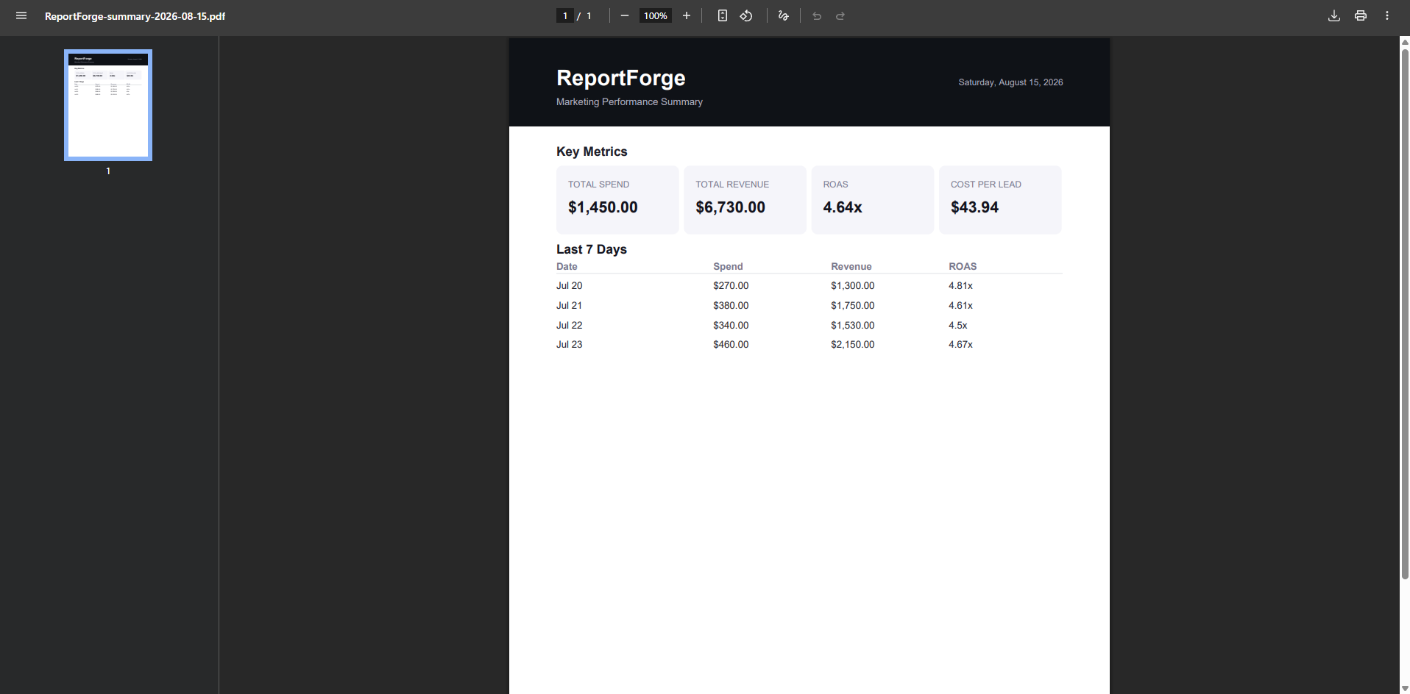Click the Jul 20 date cell
This screenshot has height=694, width=1410.
[x=569, y=286]
